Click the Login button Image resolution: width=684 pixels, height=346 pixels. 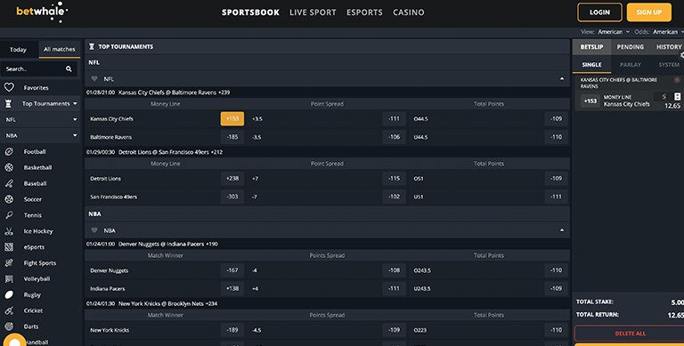pos(599,12)
